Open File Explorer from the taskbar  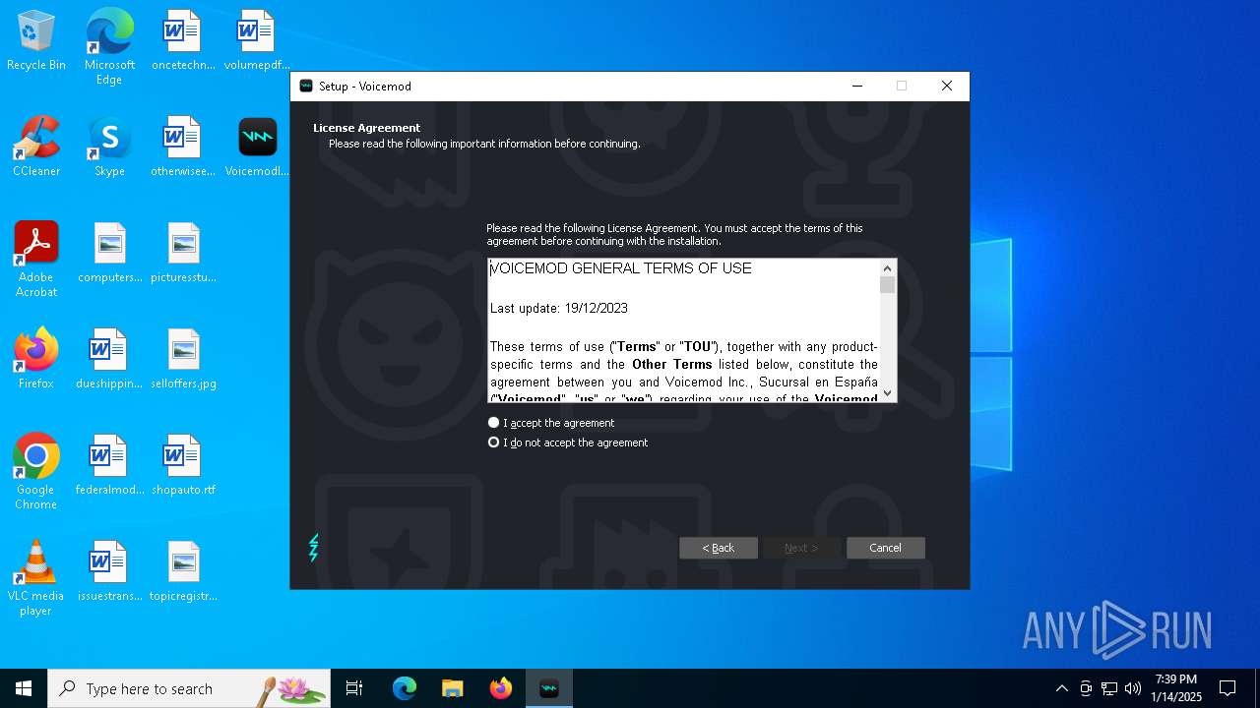[x=453, y=688]
